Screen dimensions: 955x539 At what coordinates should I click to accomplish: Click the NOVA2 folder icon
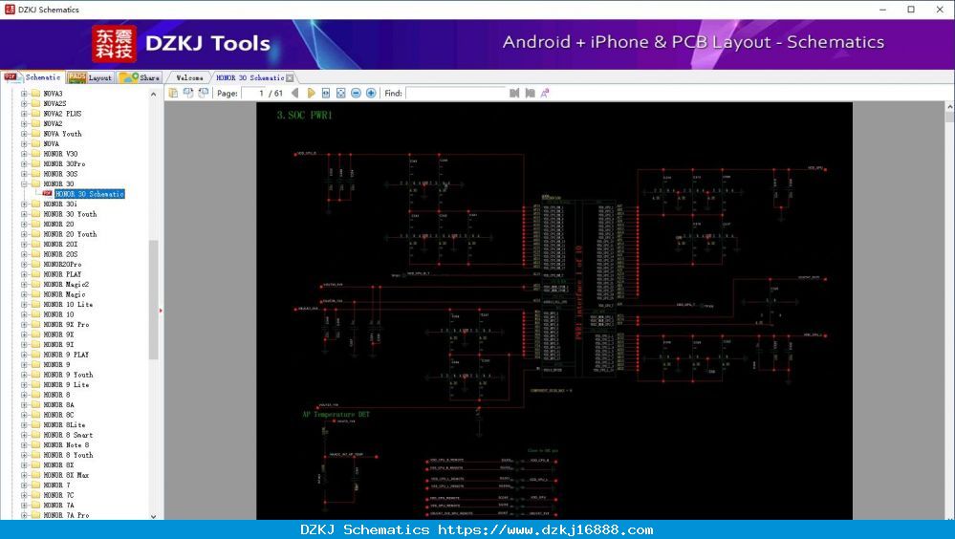[35, 123]
